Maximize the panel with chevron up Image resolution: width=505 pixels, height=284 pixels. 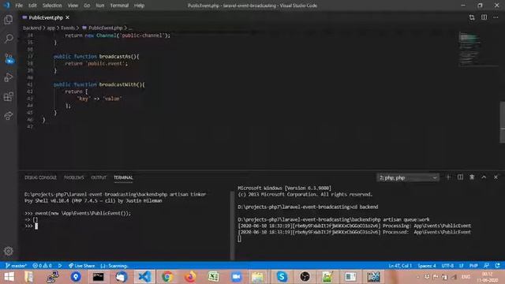pos(484,177)
